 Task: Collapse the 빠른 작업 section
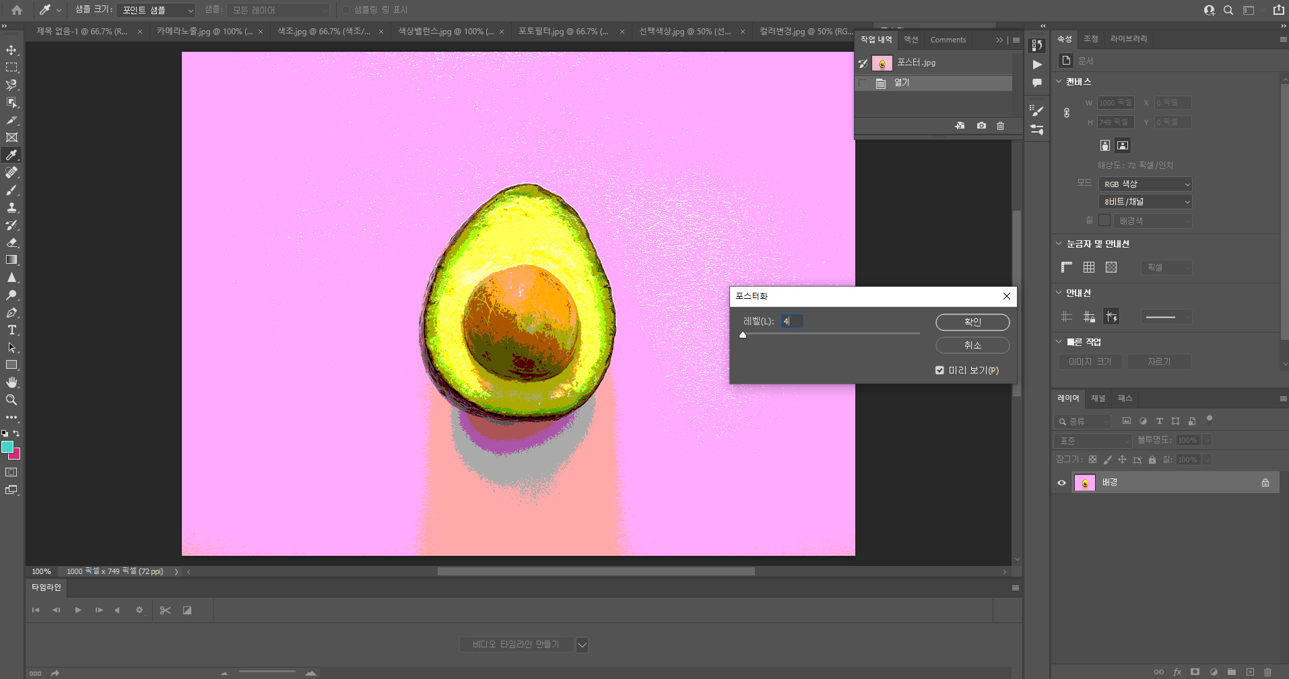pos(1059,342)
